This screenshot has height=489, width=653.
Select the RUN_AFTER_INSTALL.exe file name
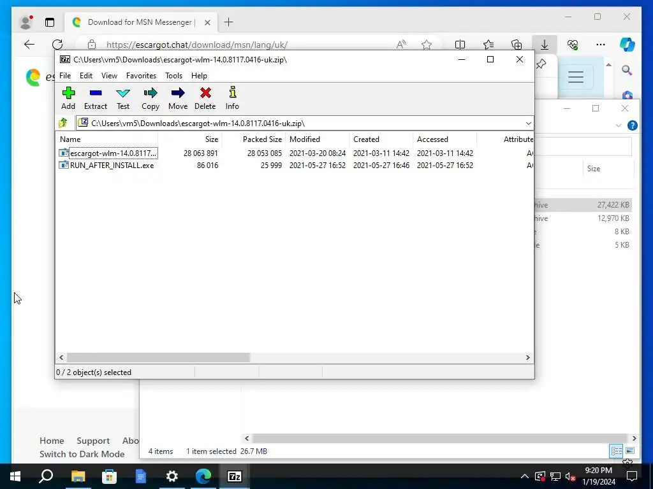pyautogui.click(x=112, y=165)
